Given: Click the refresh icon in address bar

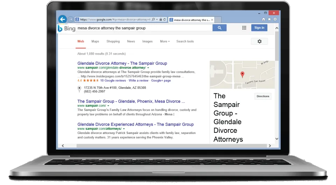Looking at the screenshot, I should coord(165,20).
